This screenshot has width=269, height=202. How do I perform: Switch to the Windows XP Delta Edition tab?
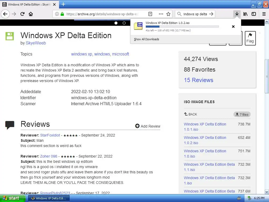29,4
